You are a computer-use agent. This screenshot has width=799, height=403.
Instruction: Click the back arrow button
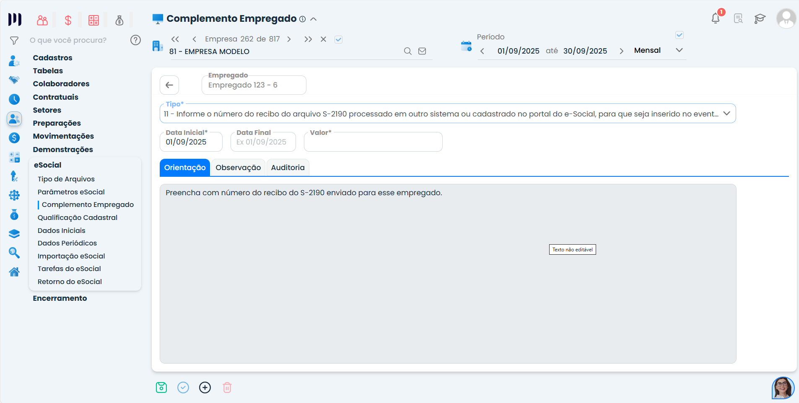point(169,85)
